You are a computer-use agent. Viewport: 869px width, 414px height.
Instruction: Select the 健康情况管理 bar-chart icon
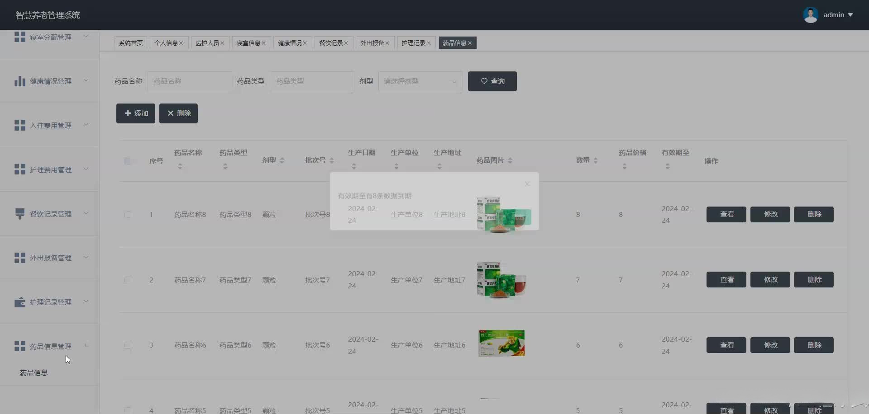point(19,81)
